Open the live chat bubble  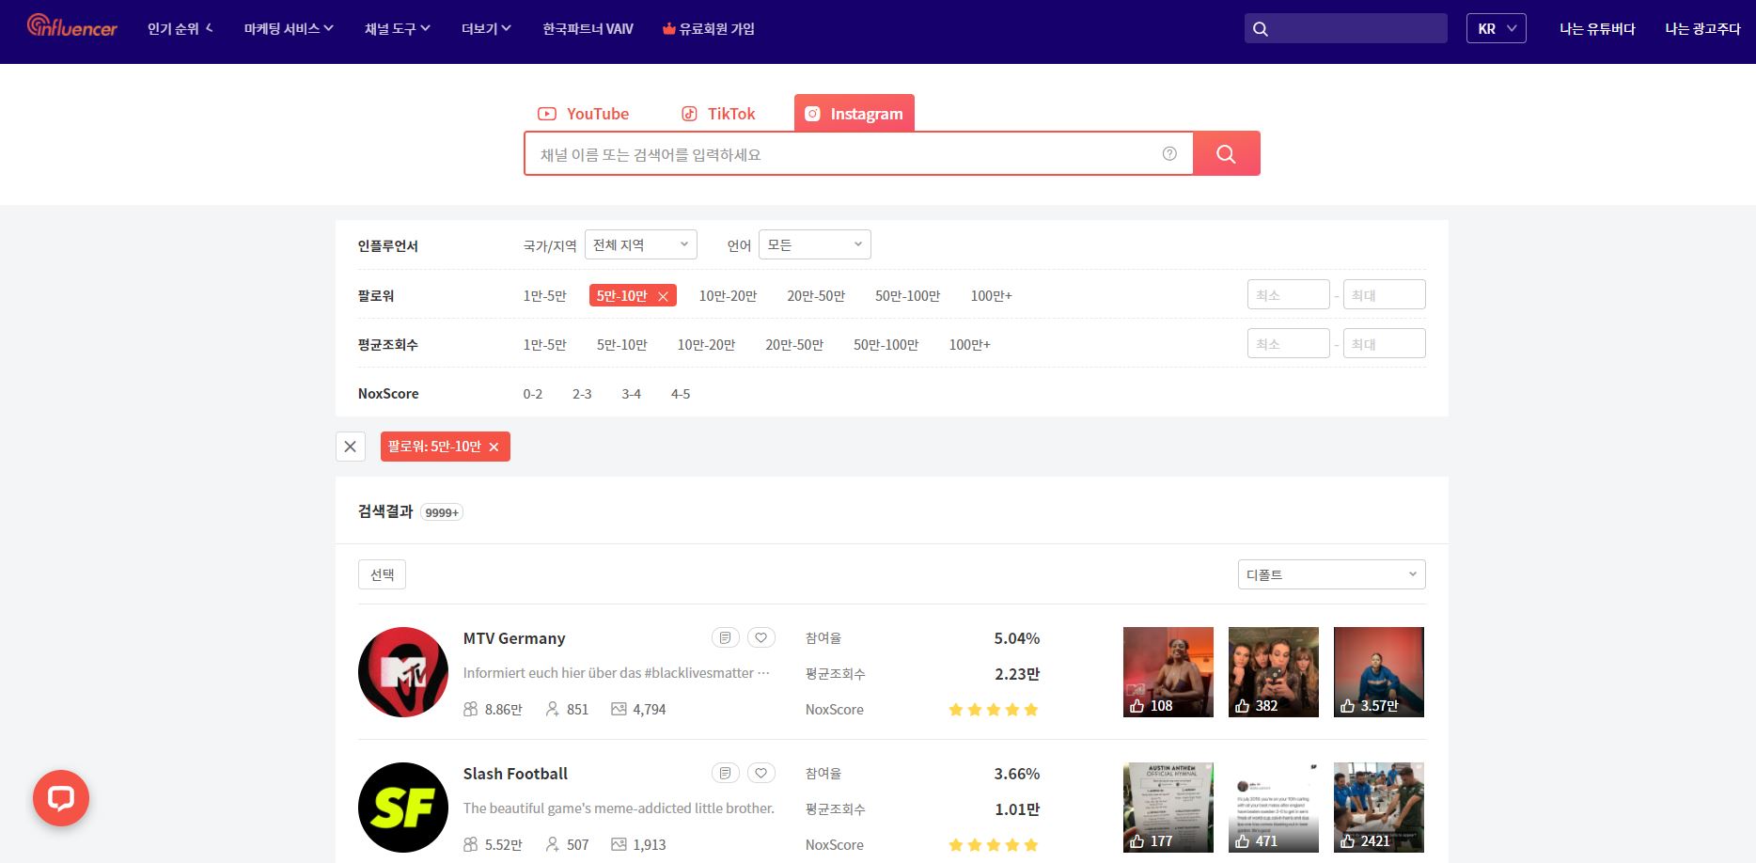61,798
